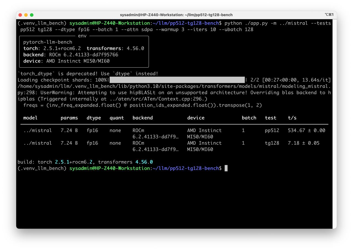The image size is (353, 250).
Task: Click the 'build: torch 2.5.1+rocm6.2' summary line
Action: (85, 162)
